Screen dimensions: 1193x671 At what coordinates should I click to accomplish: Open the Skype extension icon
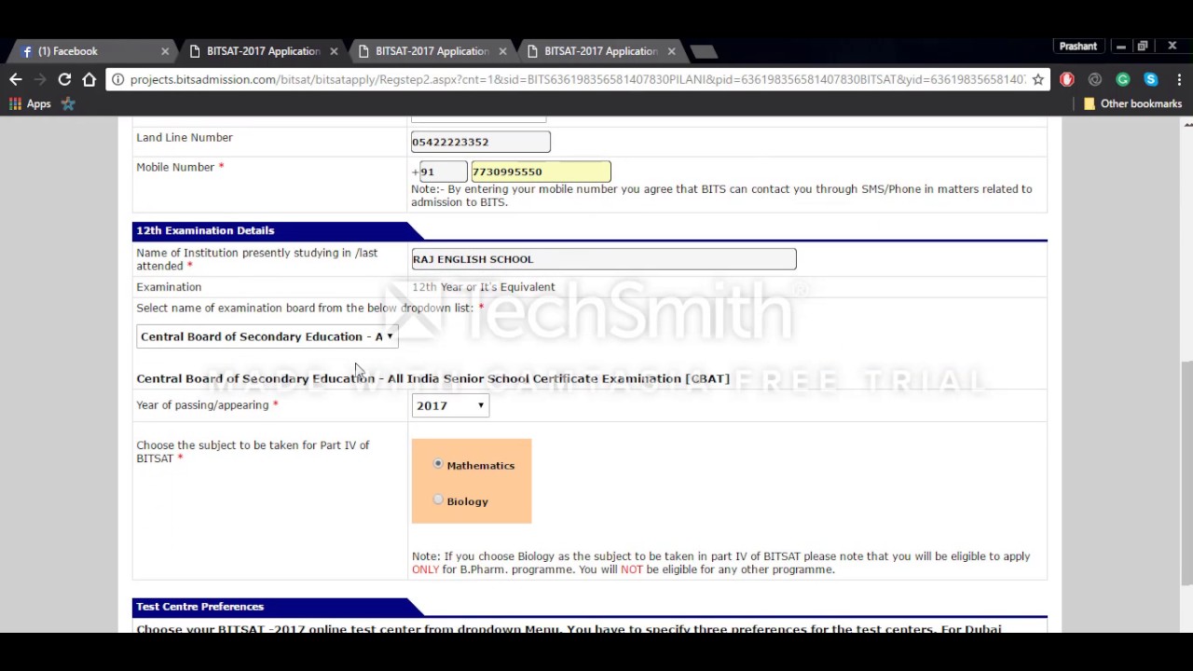tap(1151, 79)
